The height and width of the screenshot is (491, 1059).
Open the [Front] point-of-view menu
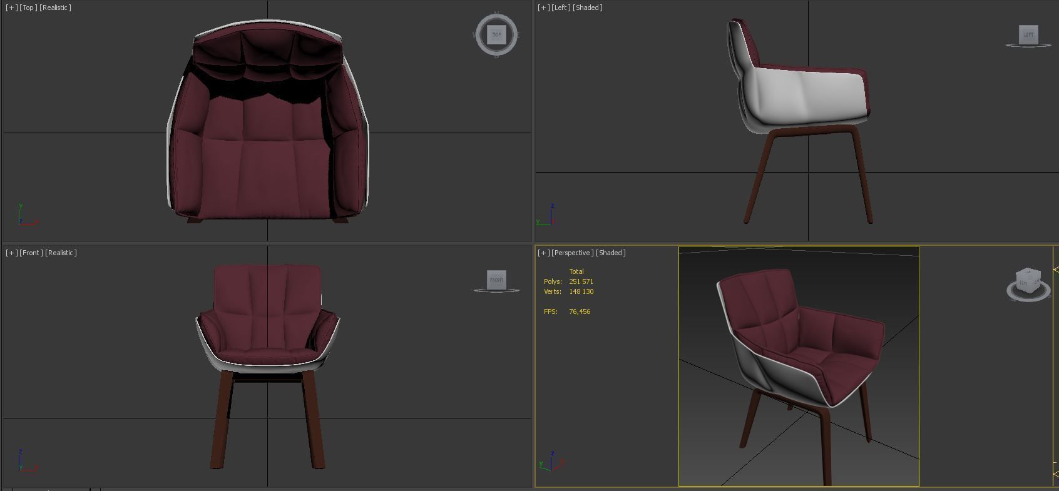pyautogui.click(x=31, y=253)
